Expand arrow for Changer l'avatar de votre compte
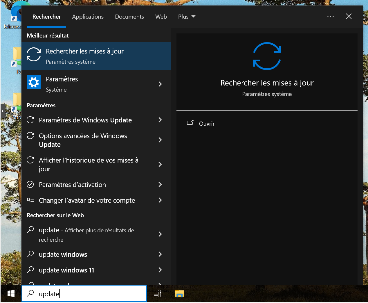This screenshot has height=303, width=368. pos(160,200)
